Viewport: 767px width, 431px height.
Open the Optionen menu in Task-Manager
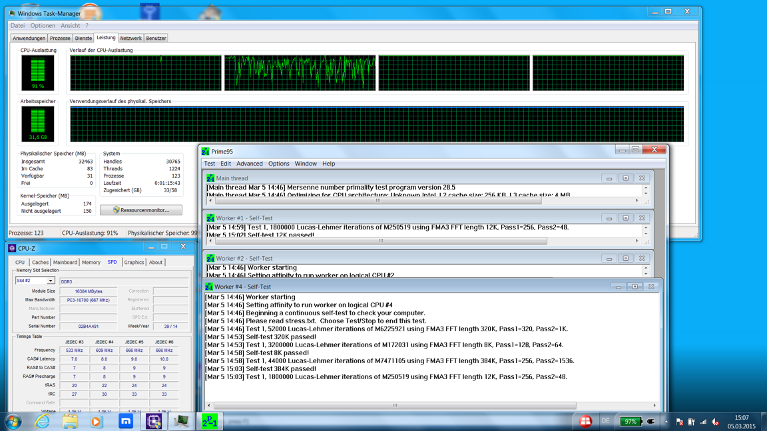(x=43, y=26)
